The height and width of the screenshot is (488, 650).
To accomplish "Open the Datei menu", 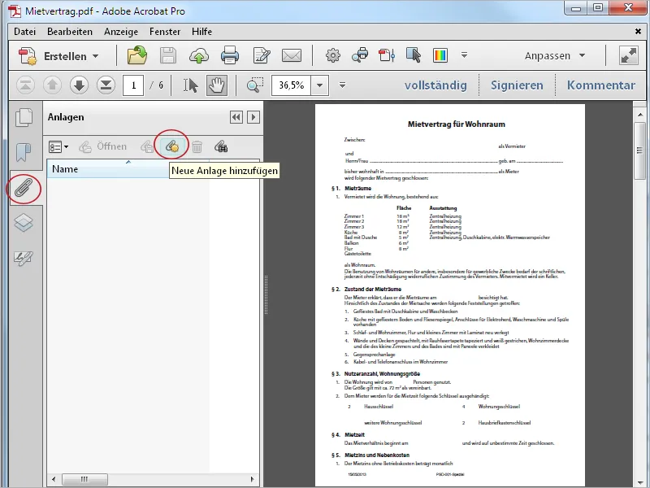I will click(x=25, y=32).
